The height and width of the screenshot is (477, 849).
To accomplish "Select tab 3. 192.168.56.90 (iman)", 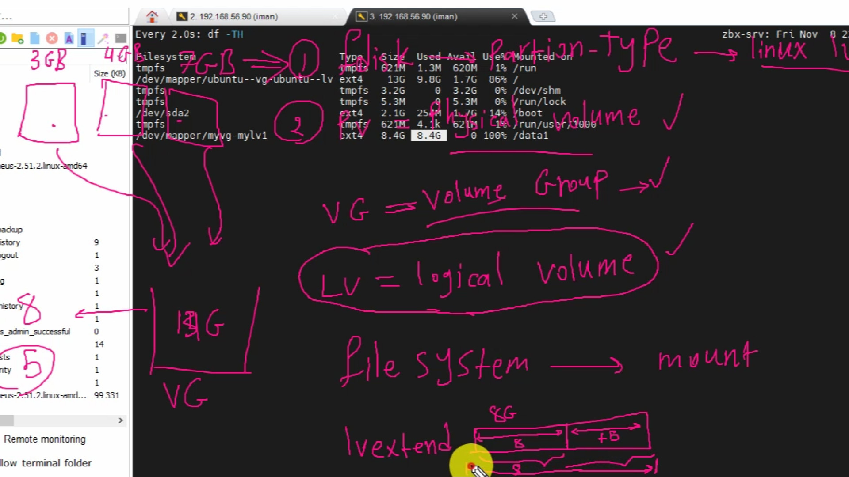I will click(x=413, y=16).
